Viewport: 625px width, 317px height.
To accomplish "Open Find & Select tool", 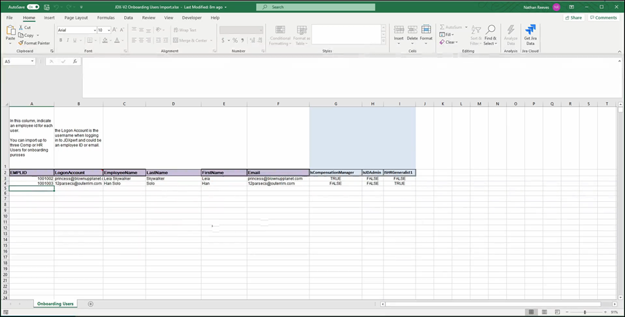I will click(x=490, y=35).
